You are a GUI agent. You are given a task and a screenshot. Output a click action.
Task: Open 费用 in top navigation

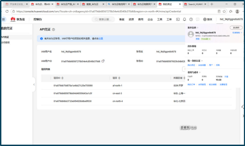coord(141,19)
